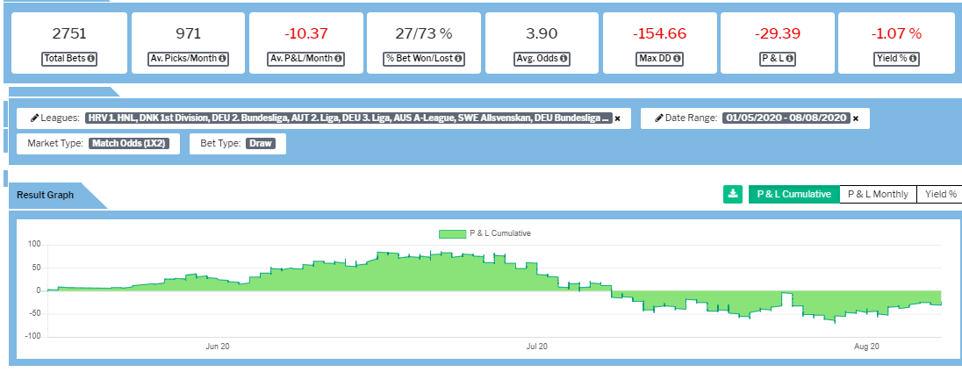Viewport: 962px width, 372px height.
Task: Download the result graph
Action: click(x=733, y=194)
